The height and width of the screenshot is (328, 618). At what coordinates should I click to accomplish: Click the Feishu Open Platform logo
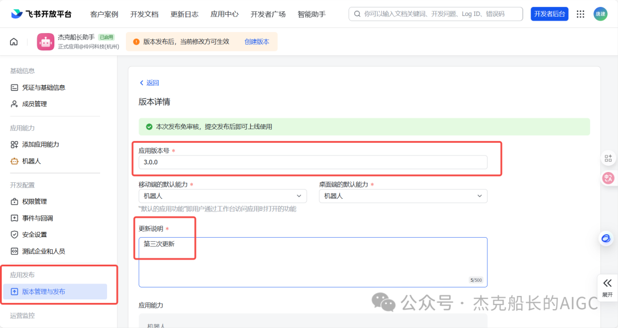[x=41, y=14]
